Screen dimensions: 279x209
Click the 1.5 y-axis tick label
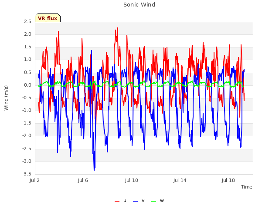click(x=28, y=47)
